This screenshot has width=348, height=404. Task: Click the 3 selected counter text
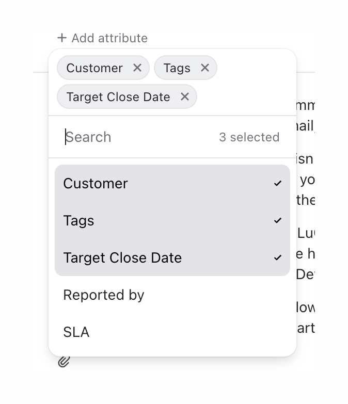click(249, 137)
